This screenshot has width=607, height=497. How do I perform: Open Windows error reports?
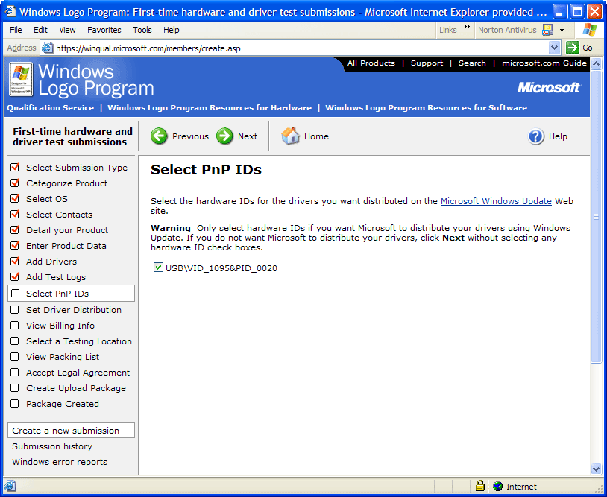(x=60, y=462)
